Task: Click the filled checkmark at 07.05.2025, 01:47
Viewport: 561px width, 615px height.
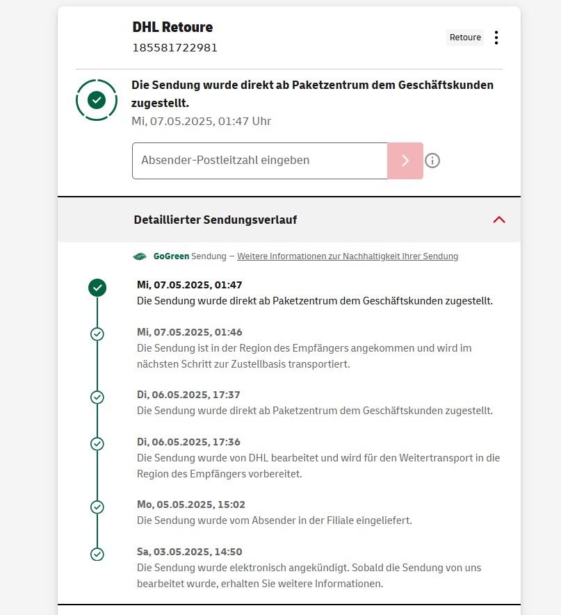Action: [x=97, y=288]
